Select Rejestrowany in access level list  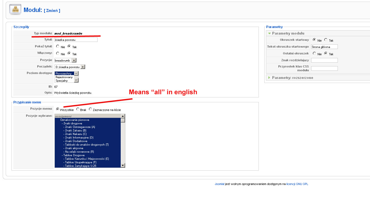(x=64, y=77)
